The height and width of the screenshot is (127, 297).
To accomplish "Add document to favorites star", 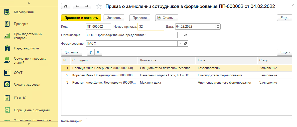I will click(x=99, y=6).
